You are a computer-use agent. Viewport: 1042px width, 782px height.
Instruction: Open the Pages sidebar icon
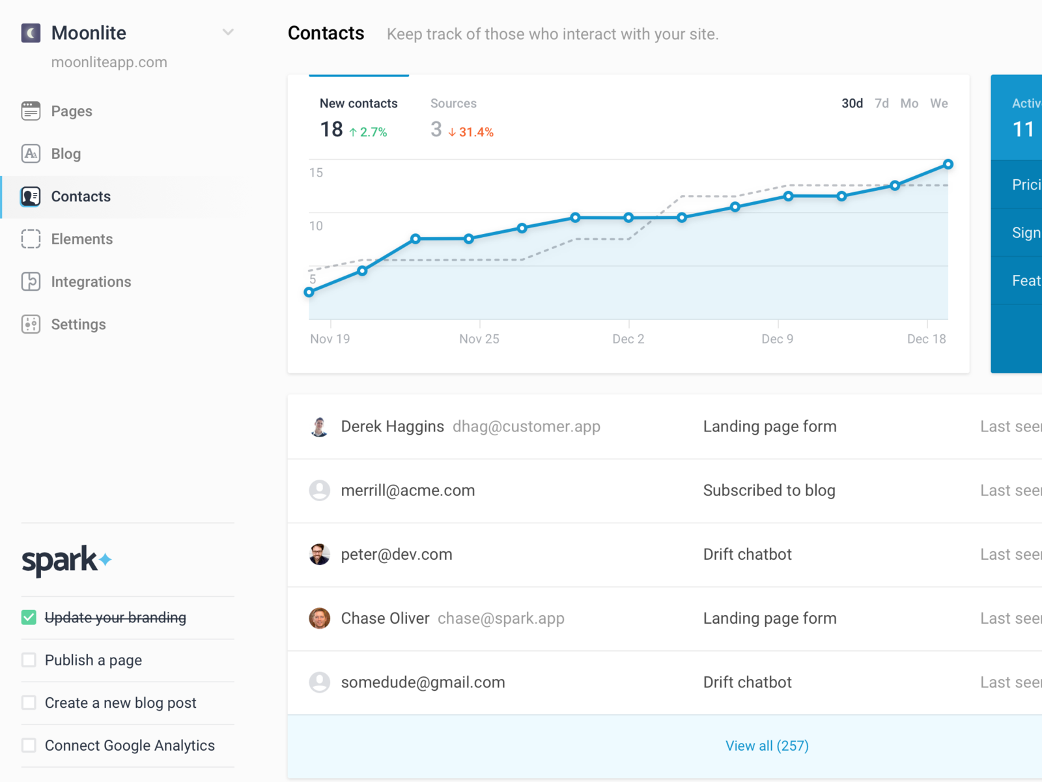click(x=31, y=111)
